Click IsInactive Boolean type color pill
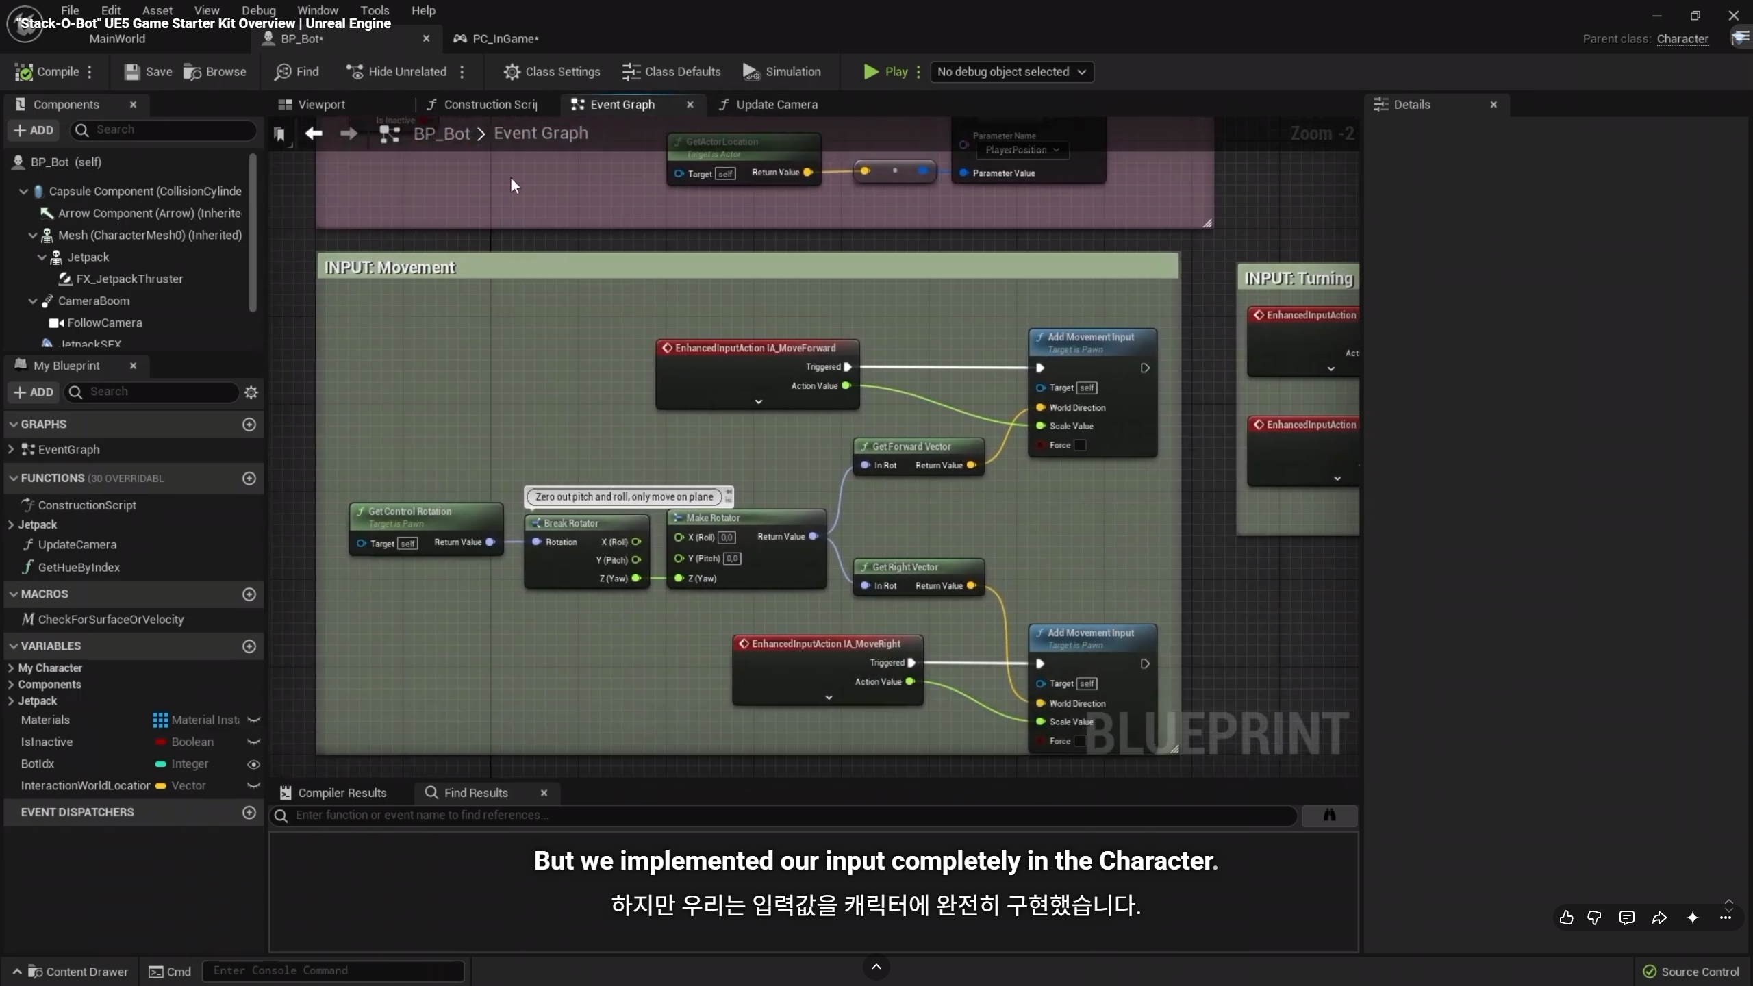 coord(160,742)
